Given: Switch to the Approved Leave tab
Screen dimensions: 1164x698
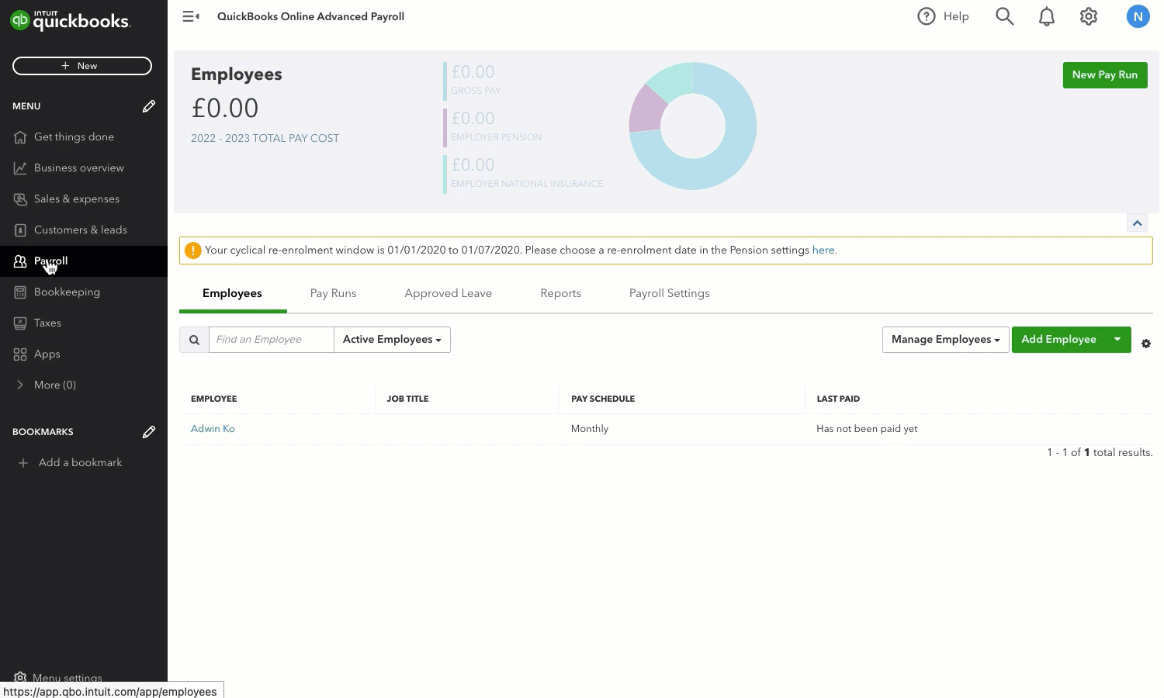Looking at the screenshot, I should coord(448,293).
